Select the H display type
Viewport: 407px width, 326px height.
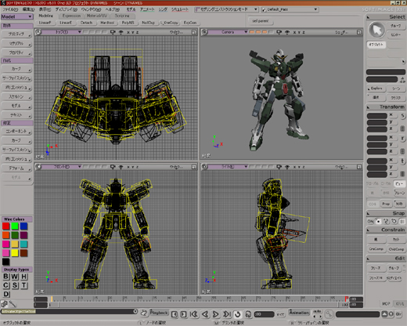[23, 277]
